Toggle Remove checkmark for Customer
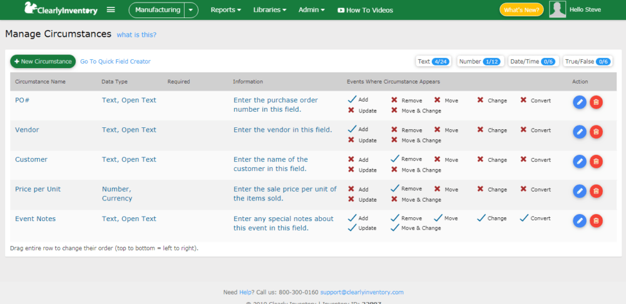Screen dimensions: 626x304 (395, 159)
